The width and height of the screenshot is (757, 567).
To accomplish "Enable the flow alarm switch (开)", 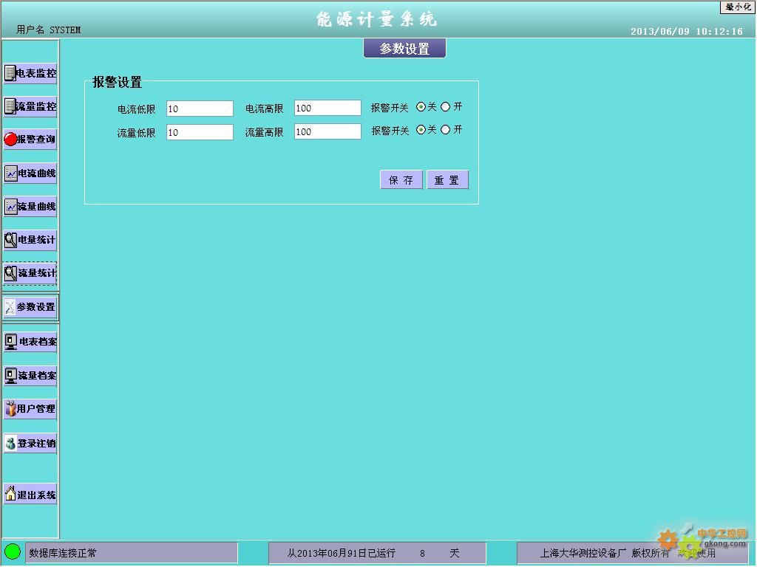I will coord(446,130).
